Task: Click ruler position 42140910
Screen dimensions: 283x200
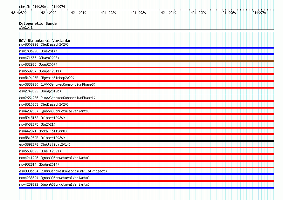Action: point(79,13)
